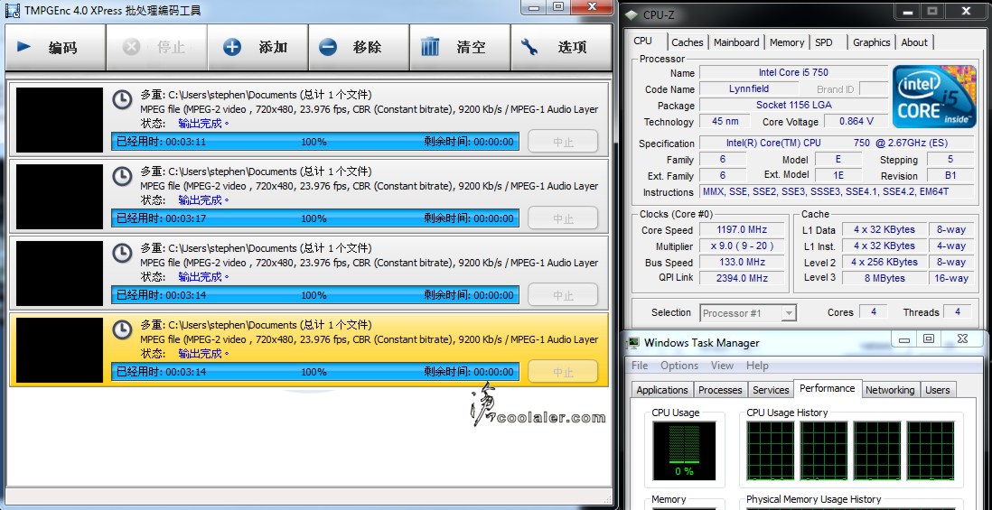The image size is (992, 510).
Task: Open Graphics tab in CPU-Z
Action: point(871,42)
